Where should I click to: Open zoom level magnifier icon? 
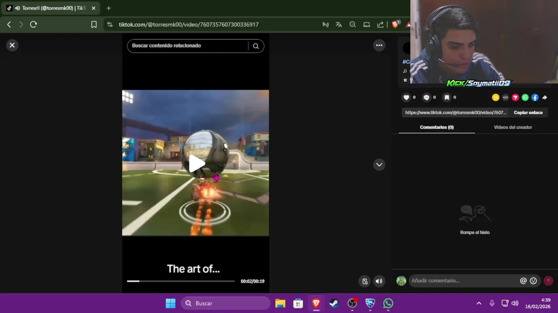point(353,25)
